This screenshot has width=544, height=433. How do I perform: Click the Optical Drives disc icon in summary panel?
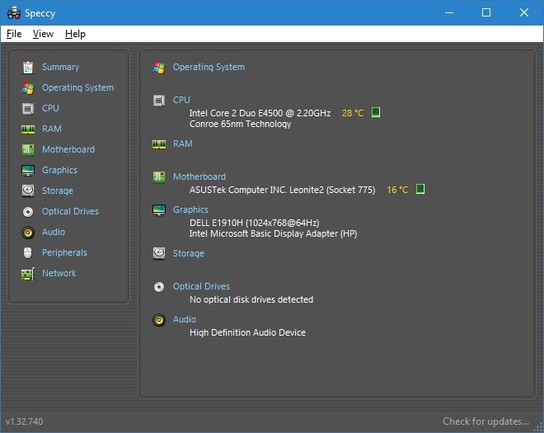click(x=159, y=287)
